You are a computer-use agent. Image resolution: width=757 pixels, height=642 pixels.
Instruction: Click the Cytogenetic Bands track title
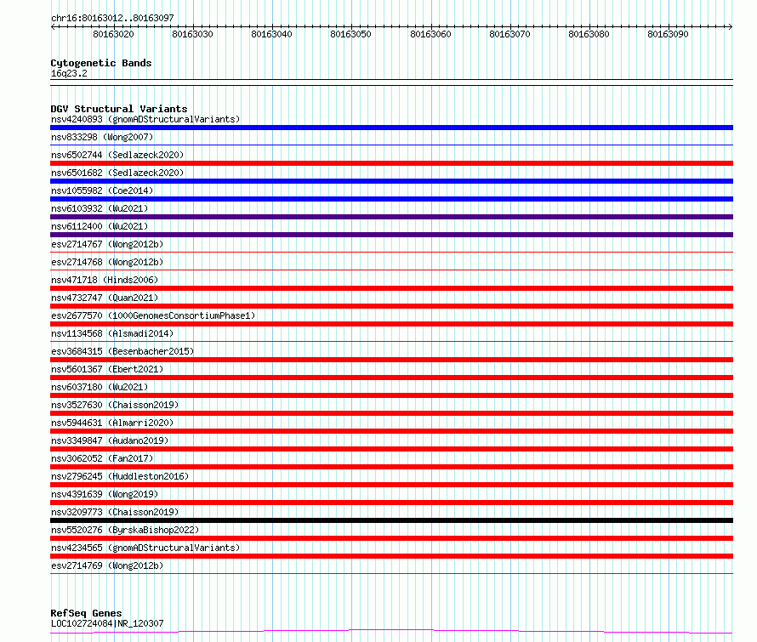101,63
